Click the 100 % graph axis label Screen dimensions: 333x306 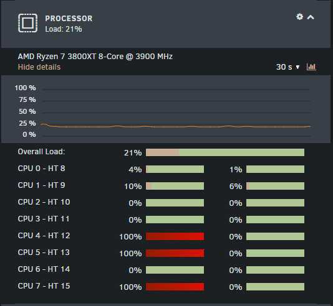(x=26, y=88)
